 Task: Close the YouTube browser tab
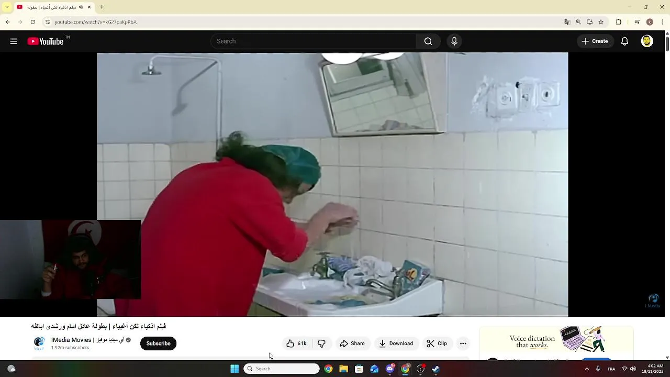tap(90, 7)
